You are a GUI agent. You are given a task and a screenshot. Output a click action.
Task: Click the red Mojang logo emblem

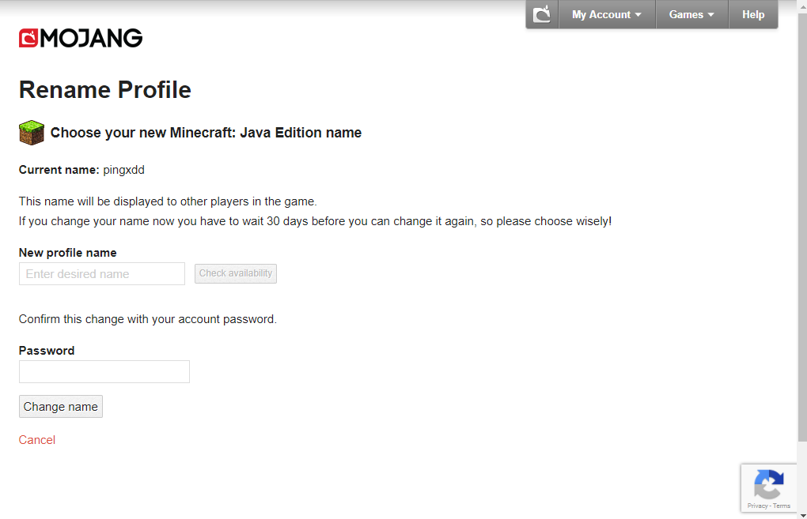tap(28, 38)
